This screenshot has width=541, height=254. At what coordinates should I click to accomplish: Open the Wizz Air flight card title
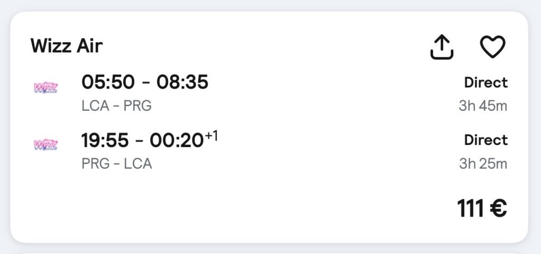(67, 46)
